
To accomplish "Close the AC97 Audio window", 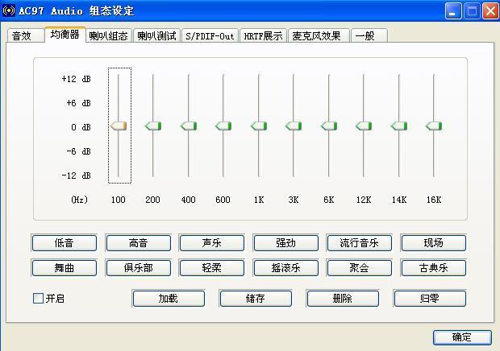I will [490, 11].
